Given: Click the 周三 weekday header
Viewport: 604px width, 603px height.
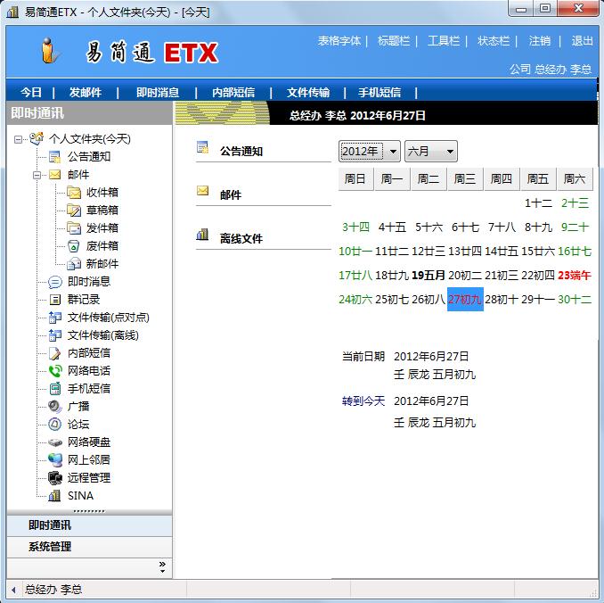Looking at the screenshot, I should coord(465,179).
